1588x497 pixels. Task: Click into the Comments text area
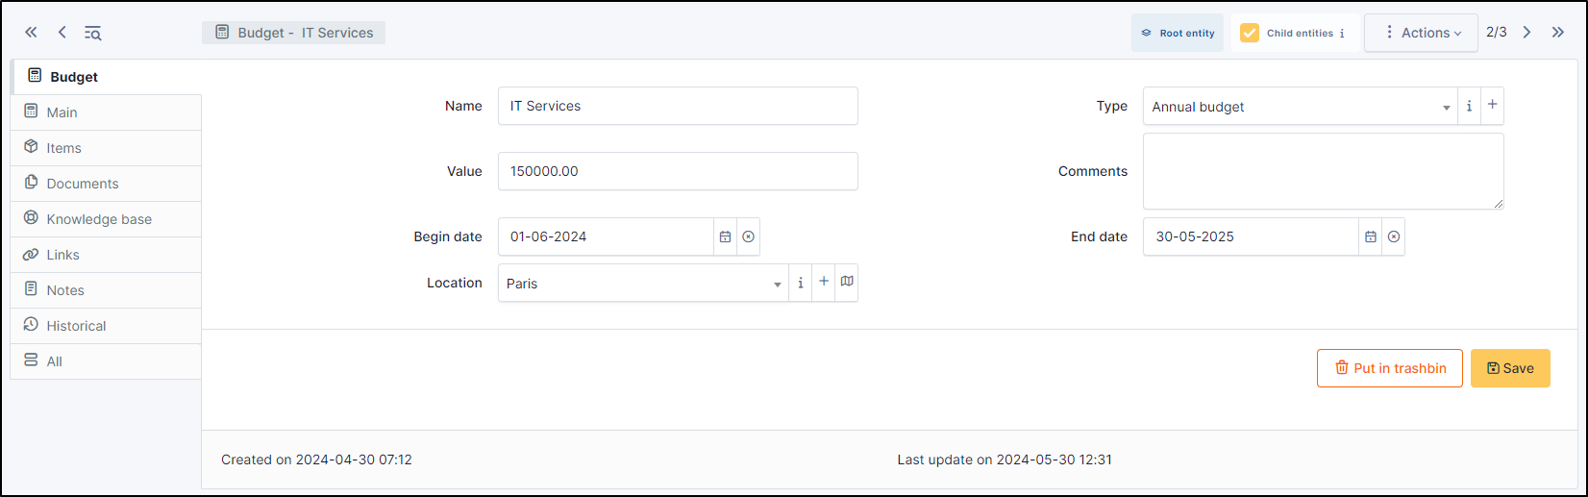(1323, 171)
